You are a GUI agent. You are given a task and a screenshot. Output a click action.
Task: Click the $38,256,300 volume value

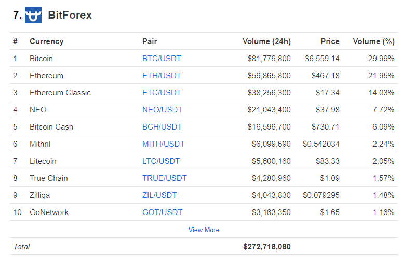pos(269,93)
